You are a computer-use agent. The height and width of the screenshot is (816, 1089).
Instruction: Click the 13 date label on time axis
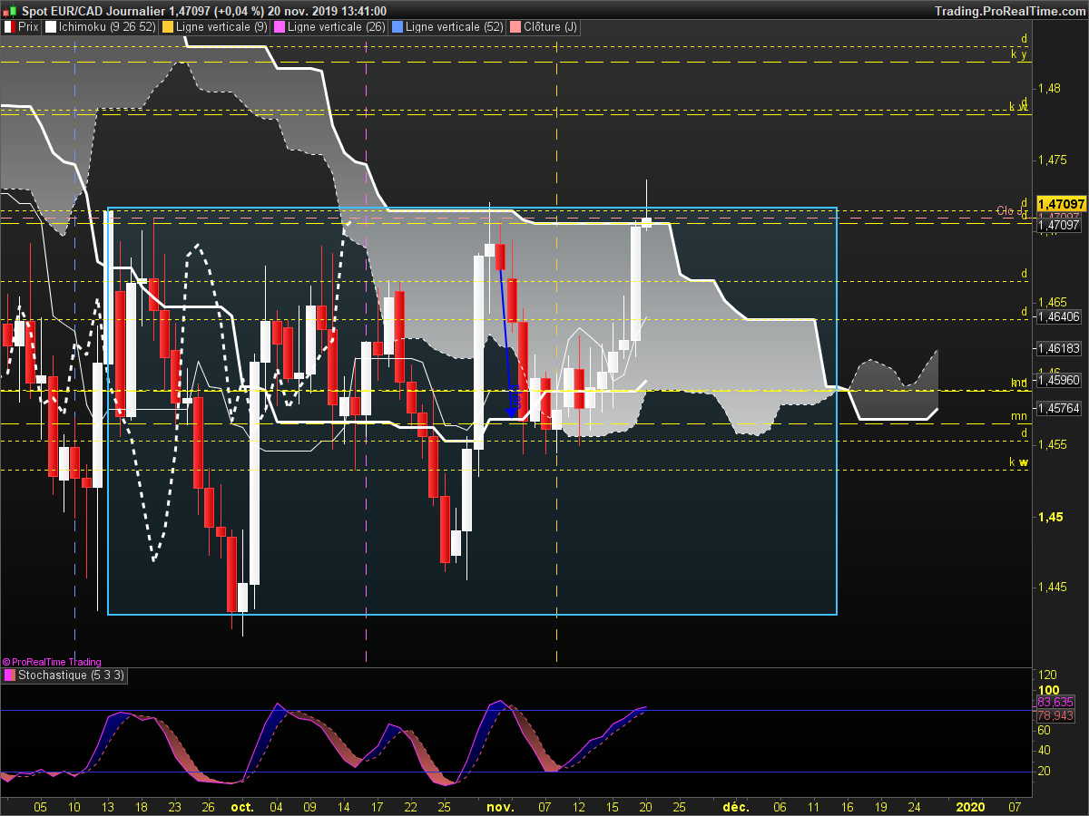[108, 806]
